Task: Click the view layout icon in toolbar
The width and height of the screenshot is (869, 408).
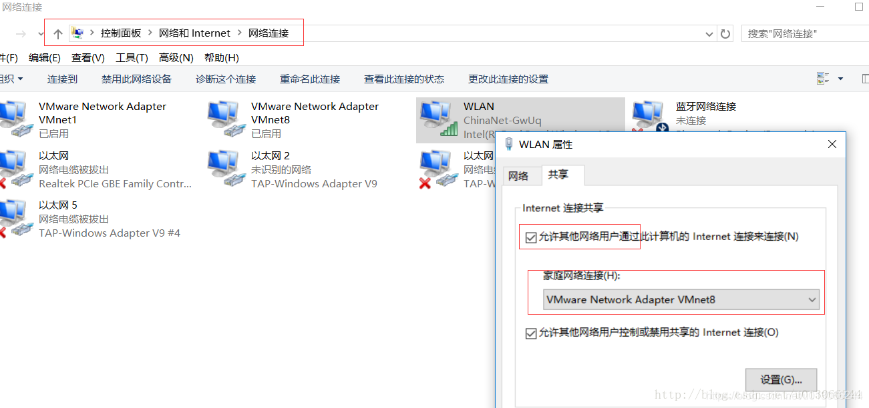Action: pos(823,79)
